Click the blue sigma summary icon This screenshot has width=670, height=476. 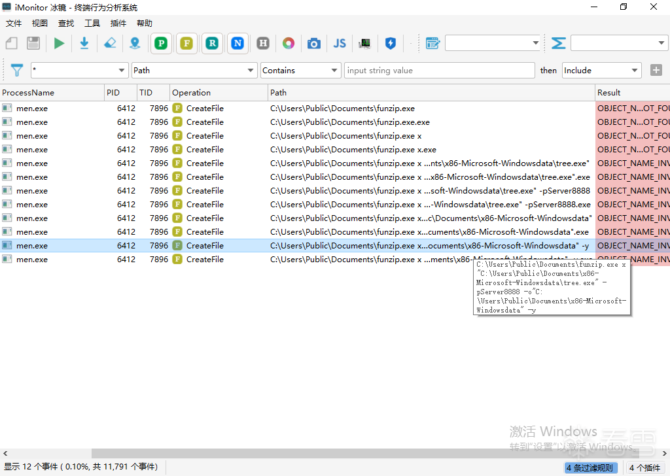pyautogui.click(x=558, y=43)
